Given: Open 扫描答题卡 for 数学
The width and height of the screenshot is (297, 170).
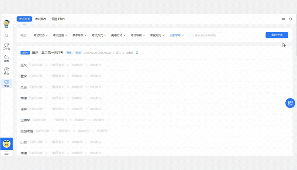Looking at the screenshot, I should [57, 76].
